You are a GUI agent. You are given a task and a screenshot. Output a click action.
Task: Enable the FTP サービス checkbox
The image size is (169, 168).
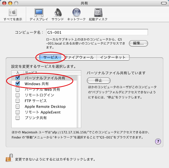click(18, 101)
